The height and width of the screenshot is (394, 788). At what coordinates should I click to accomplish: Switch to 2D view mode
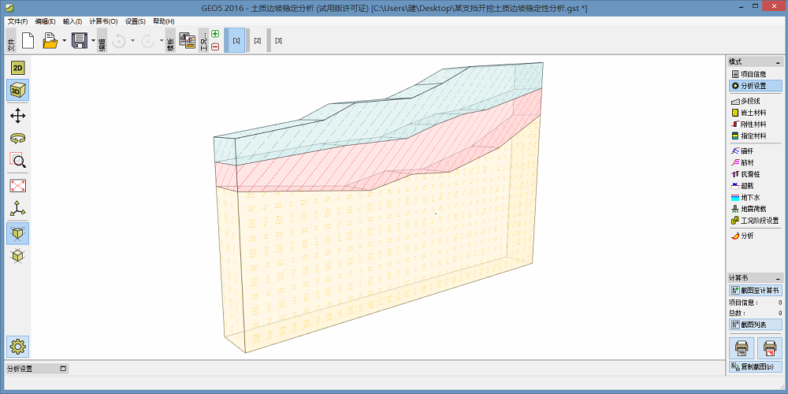(17, 68)
